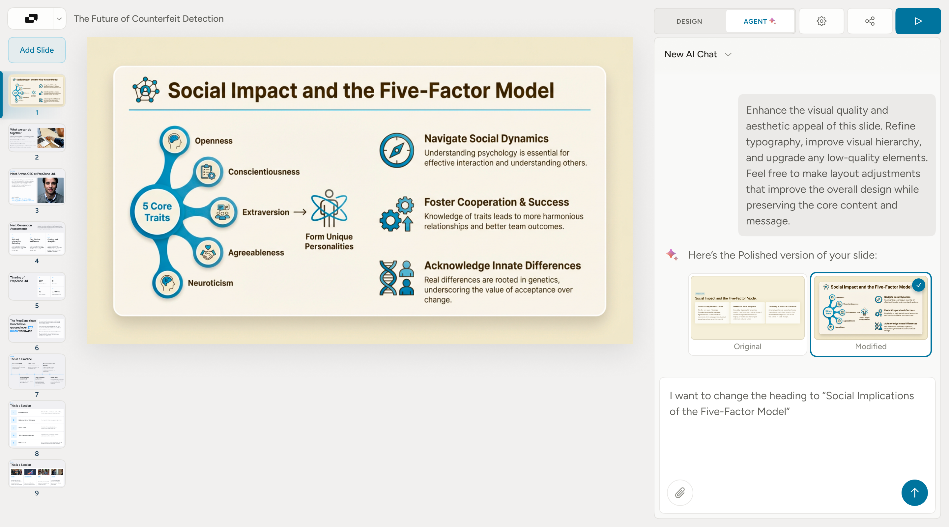Click the Neuroticism label
This screenshot has height=527, width=949.
click(210, 283)
